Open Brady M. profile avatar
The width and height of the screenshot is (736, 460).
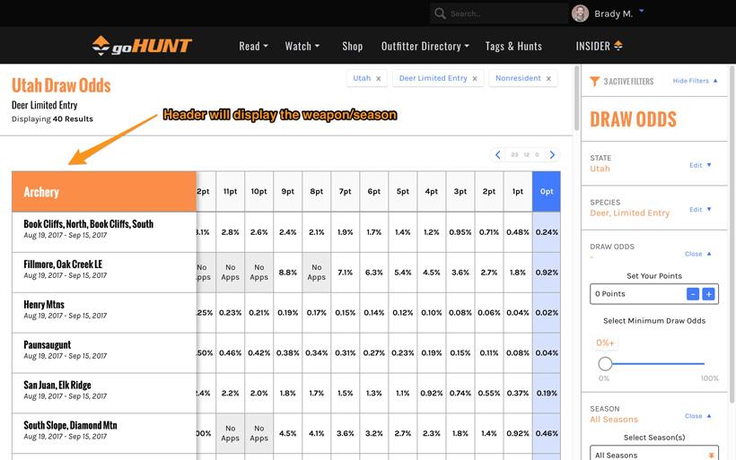(x=580, y=13)
